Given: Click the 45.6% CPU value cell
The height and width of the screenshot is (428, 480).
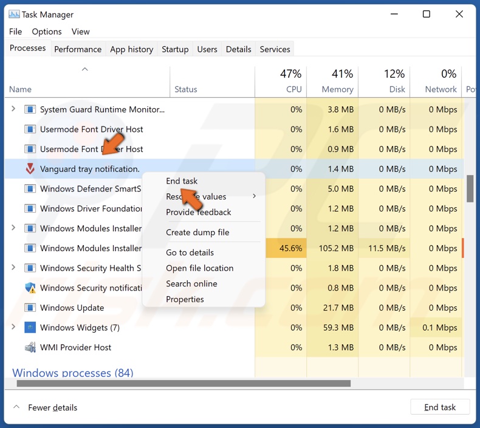Looking at the screenshot, I should click(x=286, y=248).
